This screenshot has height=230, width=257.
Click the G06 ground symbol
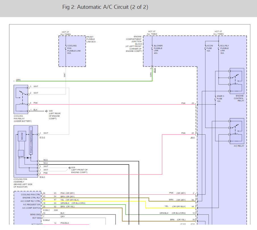coord(46,111)
